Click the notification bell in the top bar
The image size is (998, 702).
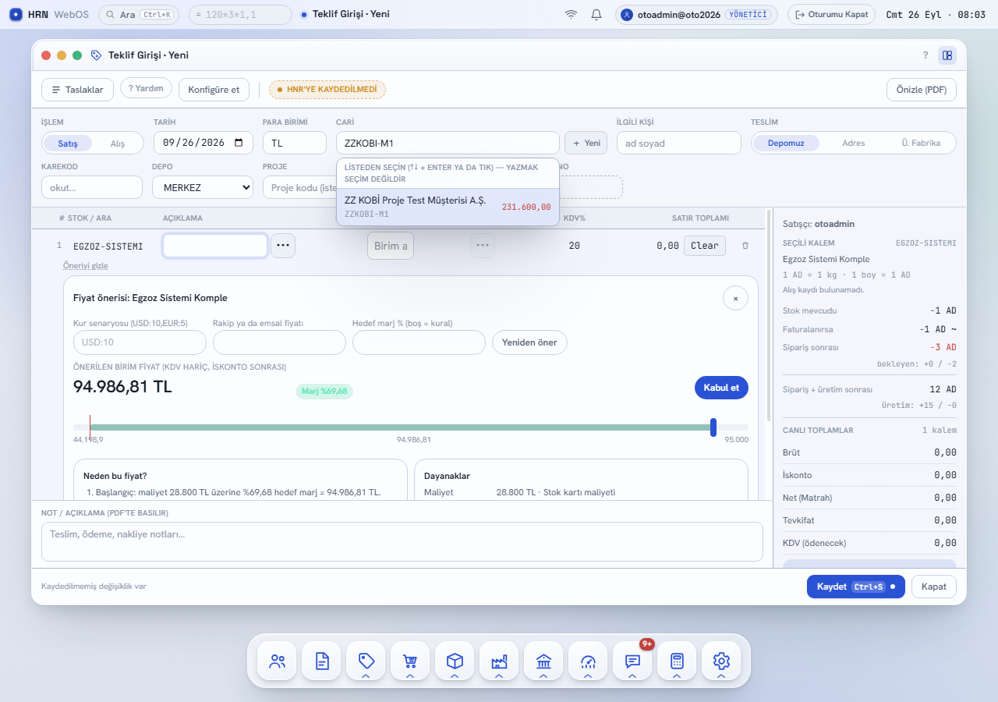[x=596, y=14]
